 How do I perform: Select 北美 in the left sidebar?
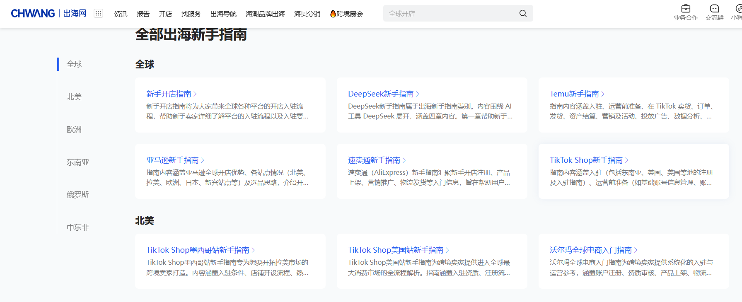[74, 97]
